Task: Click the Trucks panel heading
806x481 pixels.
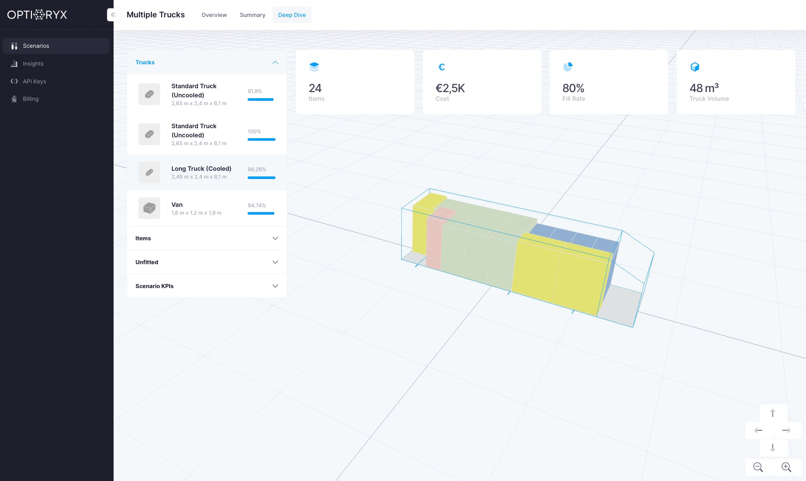Action: pos(145,63)
